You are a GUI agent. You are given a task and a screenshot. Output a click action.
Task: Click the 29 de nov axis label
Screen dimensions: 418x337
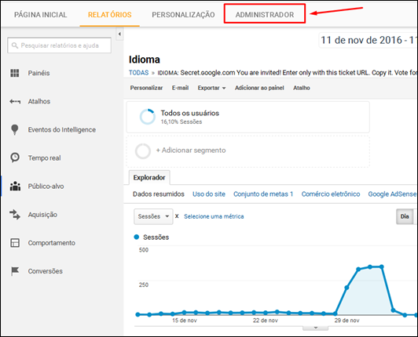pos(346,321)
